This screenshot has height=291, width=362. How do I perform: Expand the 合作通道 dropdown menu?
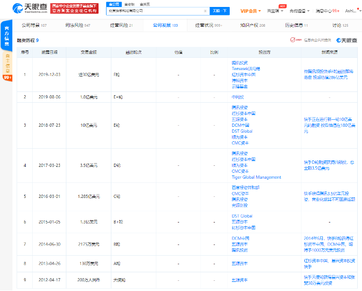pos(300,11)
